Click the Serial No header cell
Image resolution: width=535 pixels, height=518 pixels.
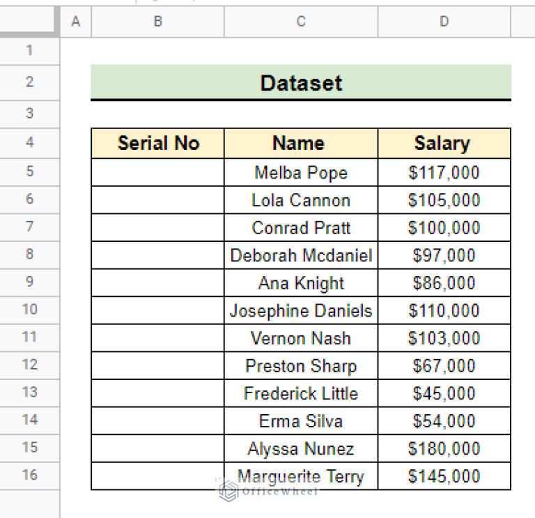pos(158,144)
